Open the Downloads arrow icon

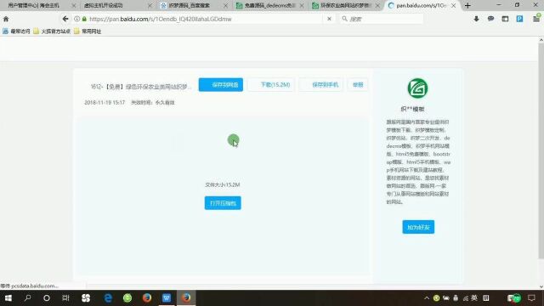click(476, 19)
